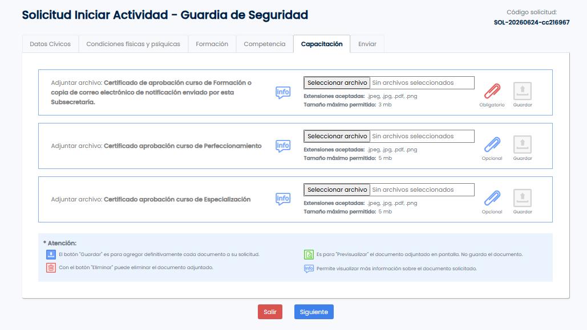Screen dimensions: 587x330
Task: Click Opcional paperclip for Especialización row
Action: 492,198
